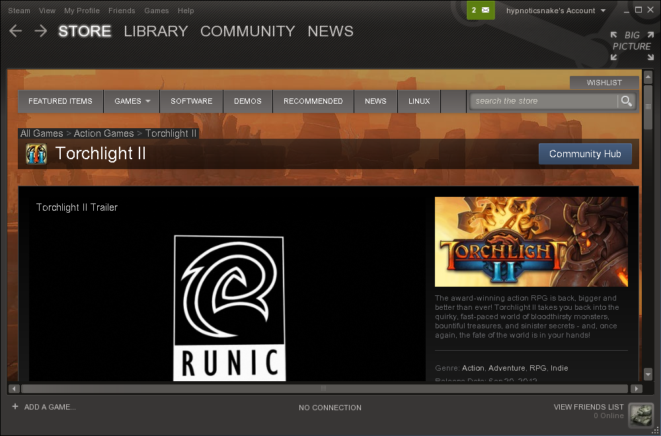Image resolution: width=661 pixels, height=436 pixels.
Task: Click the Torchlight II banner image
Action: (531, 242)
